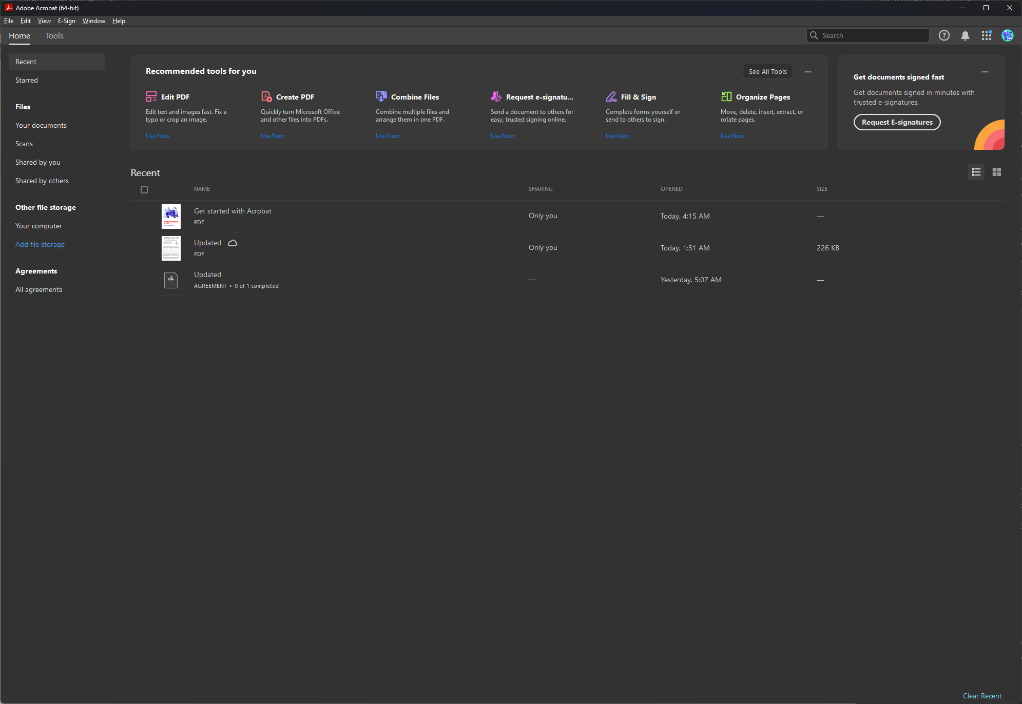Open the E-Sign menu
Image resolution: width=1022 pixels, height=704 pixels.
pos(66,21)
